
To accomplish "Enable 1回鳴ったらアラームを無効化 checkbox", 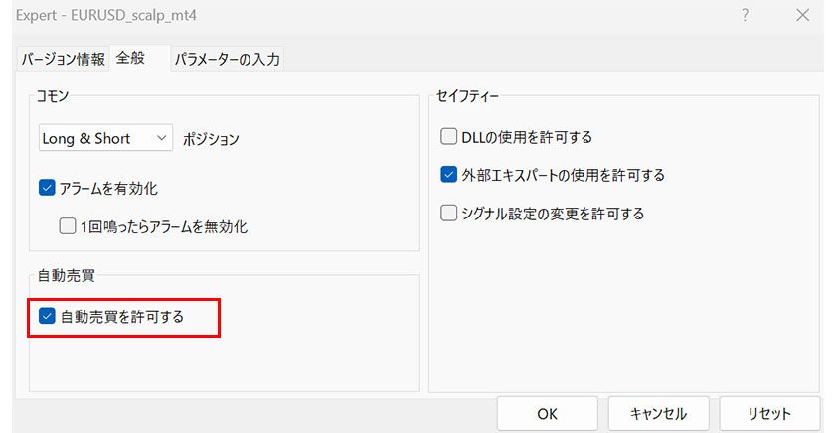I will [x=68, y=226].
